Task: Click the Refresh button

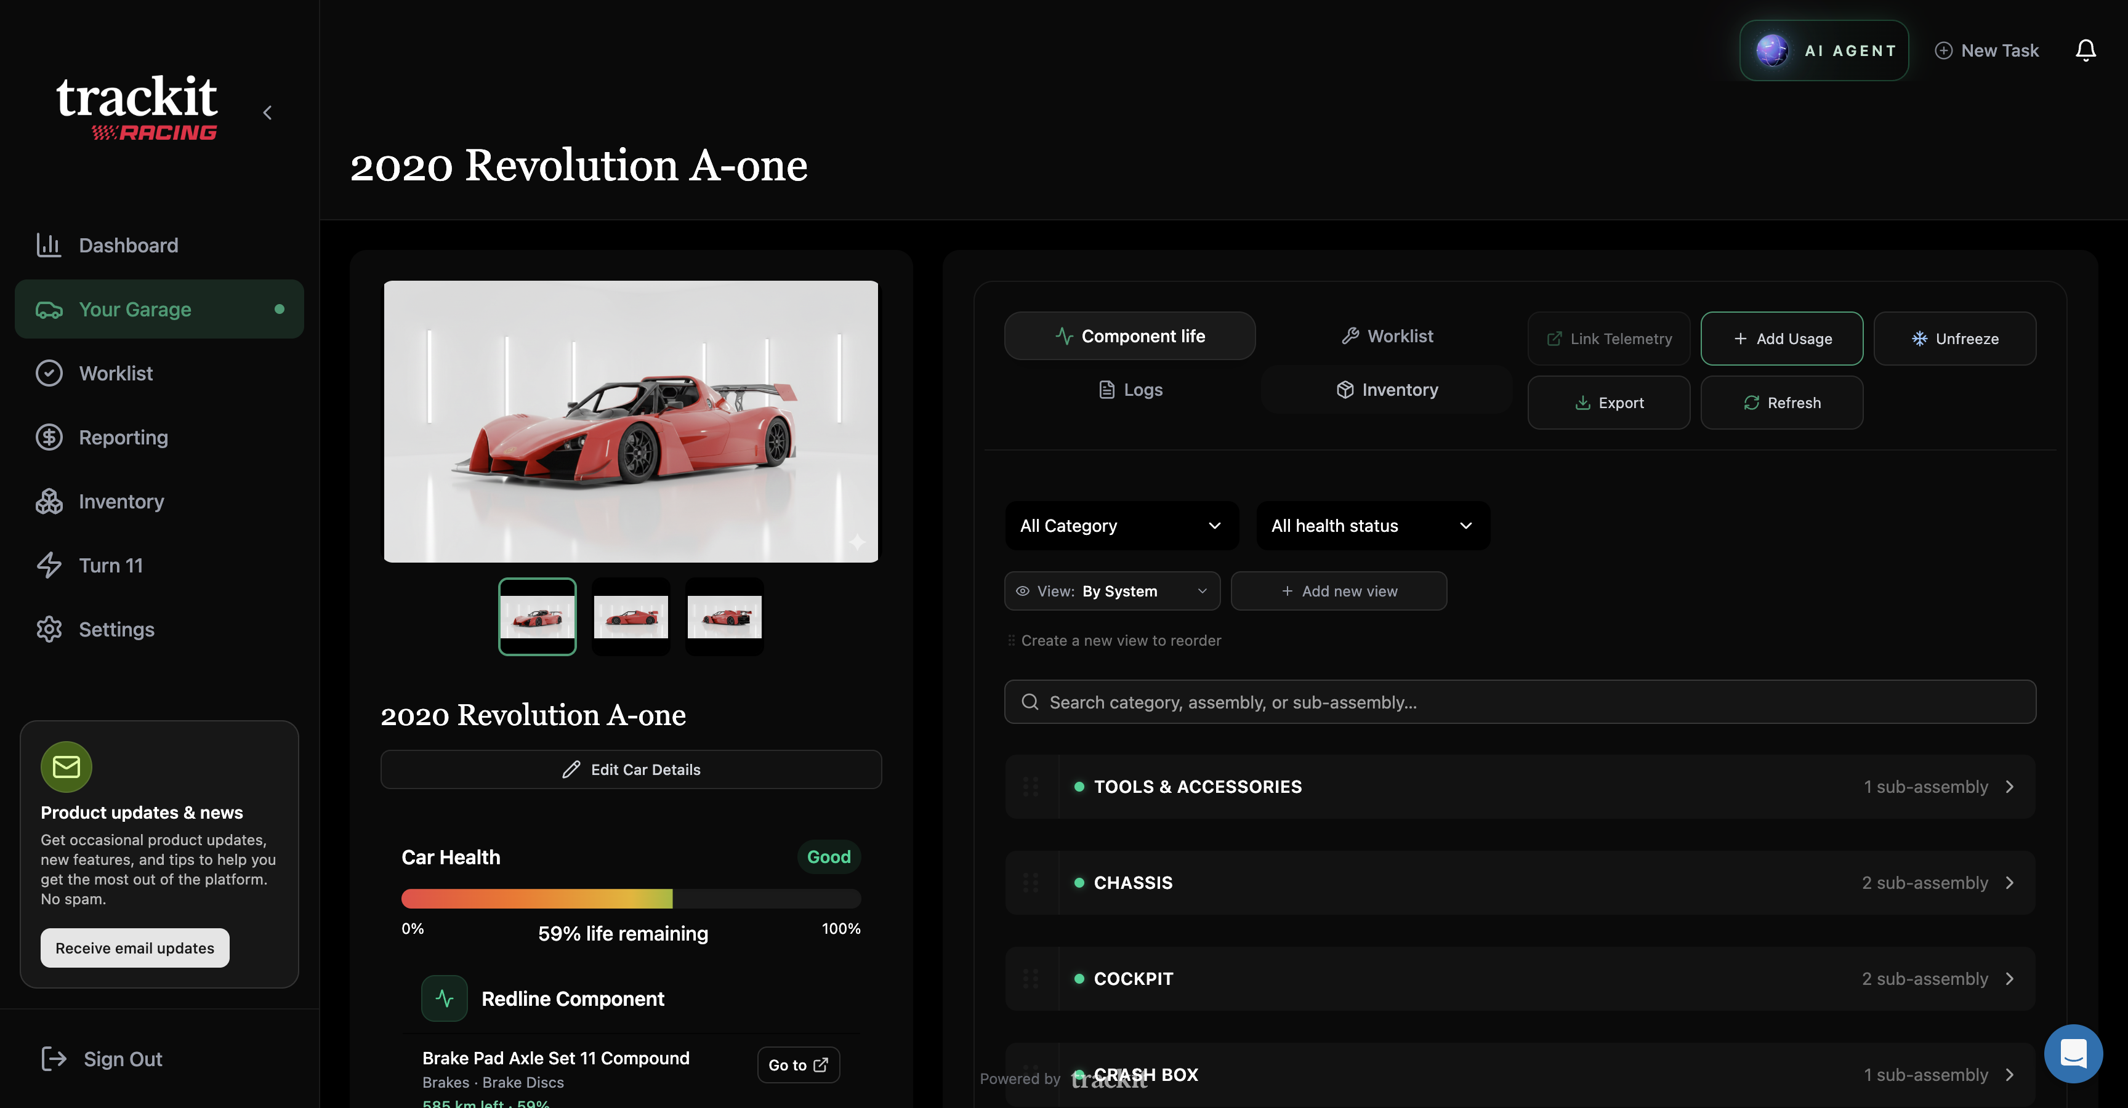Action: point(1781,403)
